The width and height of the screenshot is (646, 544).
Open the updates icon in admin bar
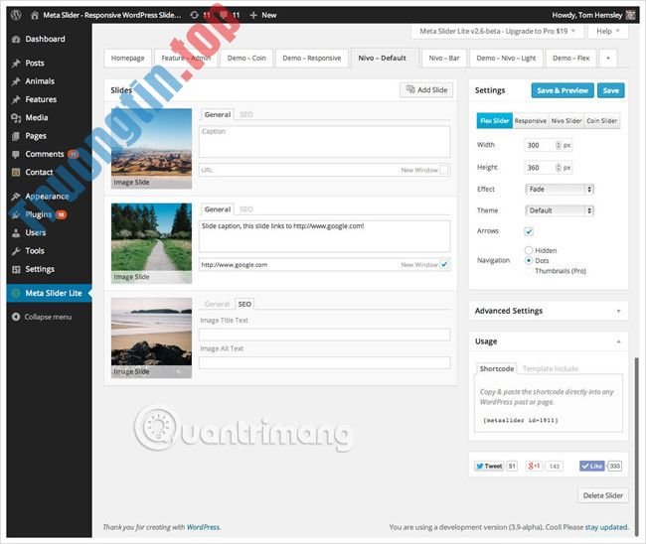194,15
